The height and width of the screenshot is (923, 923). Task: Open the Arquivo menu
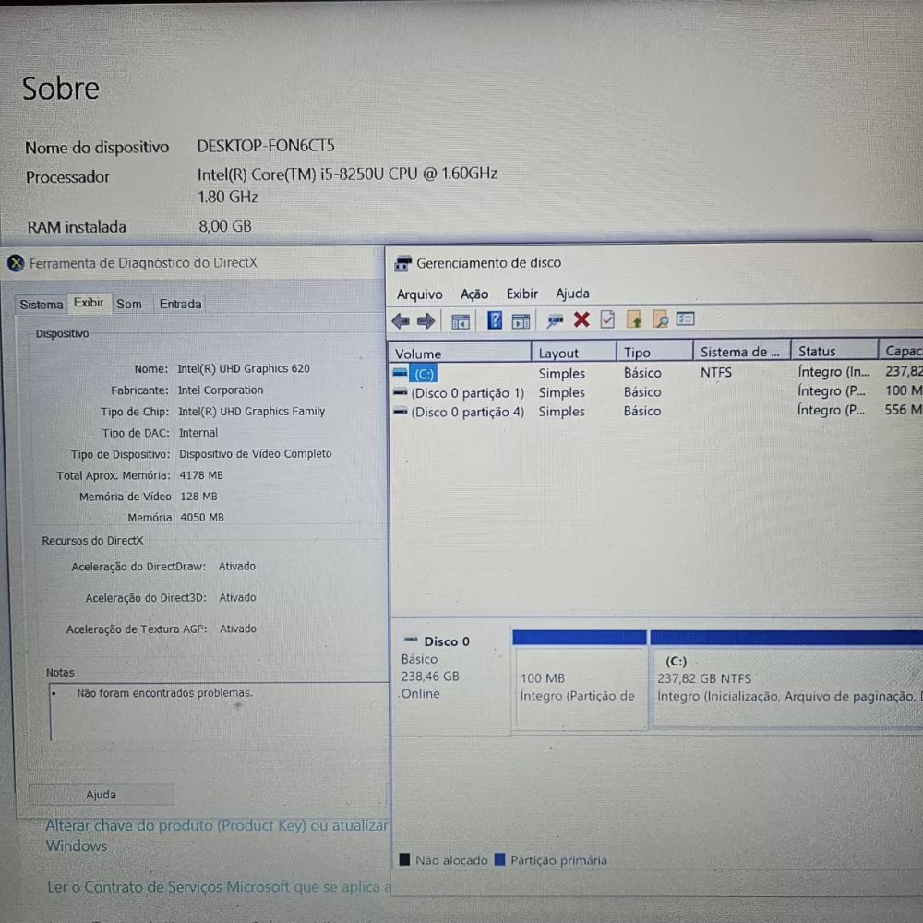pyautogui.click(x=419, y=294)
